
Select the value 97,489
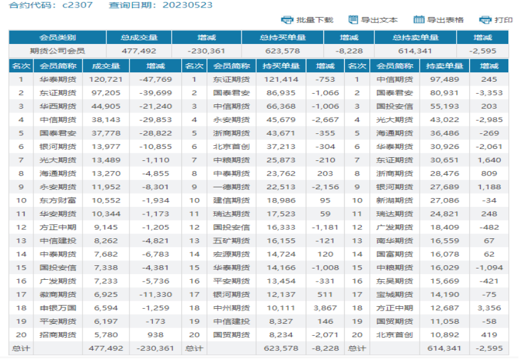pyautogui.click(x=444, y=79)
